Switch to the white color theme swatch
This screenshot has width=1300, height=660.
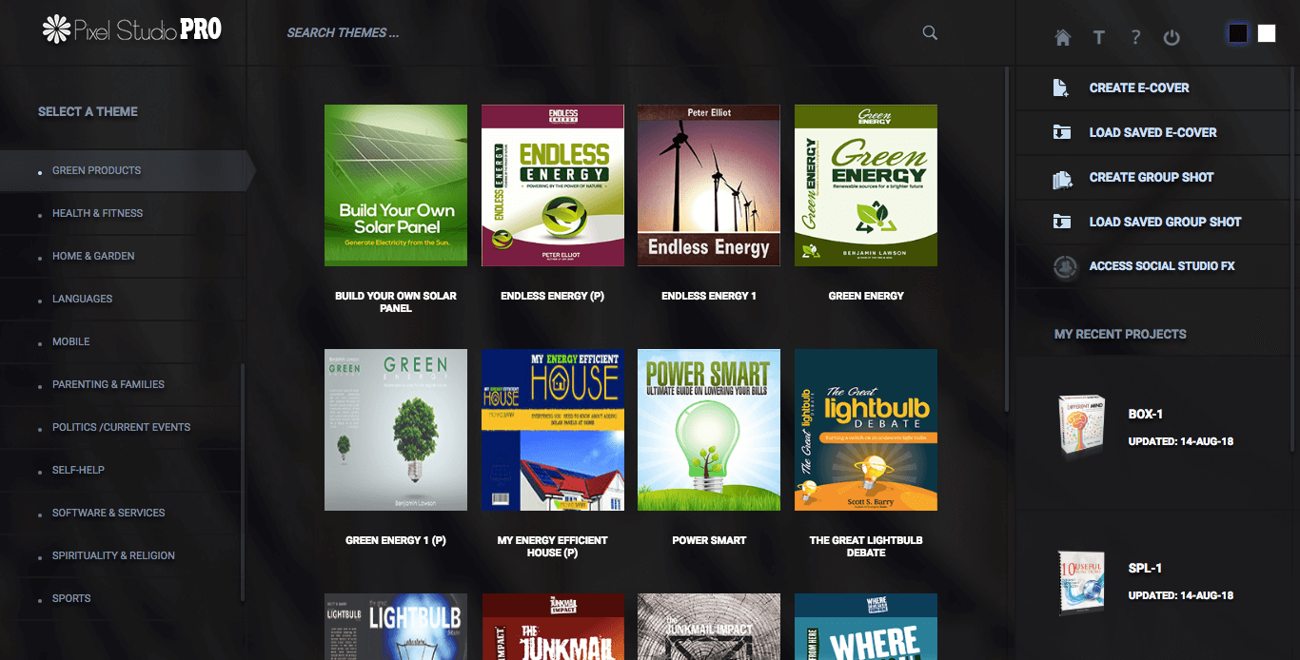pos(1267,33)
